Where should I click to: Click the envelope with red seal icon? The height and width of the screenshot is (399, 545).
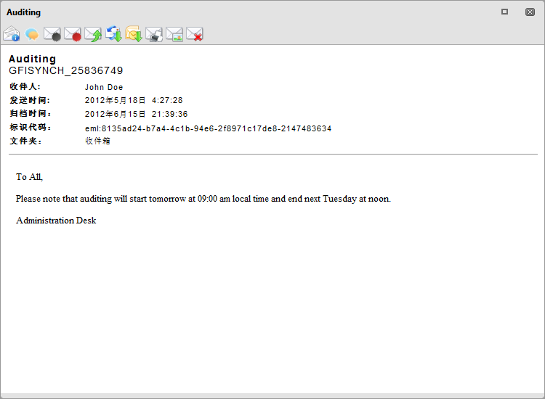[x=73, y=34]
